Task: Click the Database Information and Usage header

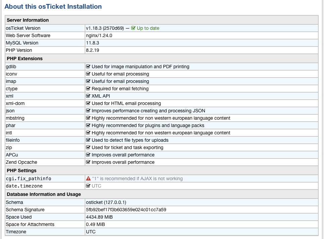Action: [44, 194]
